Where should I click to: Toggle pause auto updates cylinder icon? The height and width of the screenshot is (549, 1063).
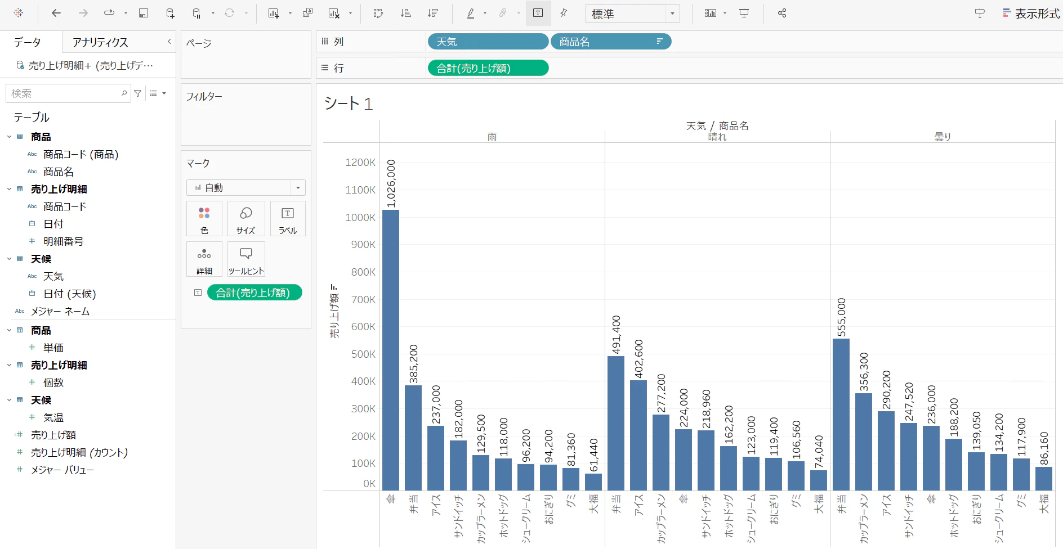pos(196,13)
